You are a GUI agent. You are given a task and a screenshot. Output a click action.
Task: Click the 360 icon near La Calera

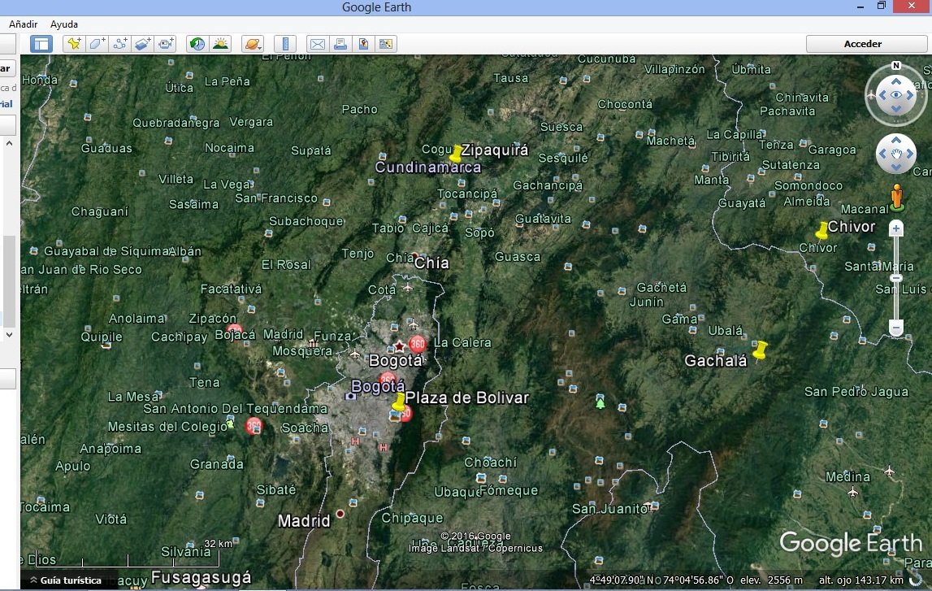[418, 344]
